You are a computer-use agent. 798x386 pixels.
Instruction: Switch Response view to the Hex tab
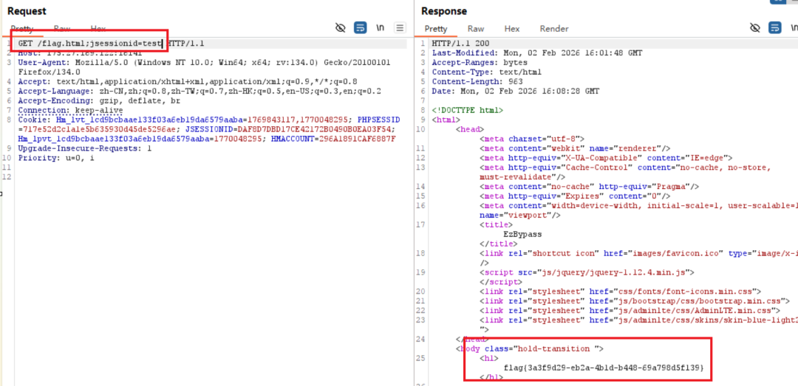[512, 29]
